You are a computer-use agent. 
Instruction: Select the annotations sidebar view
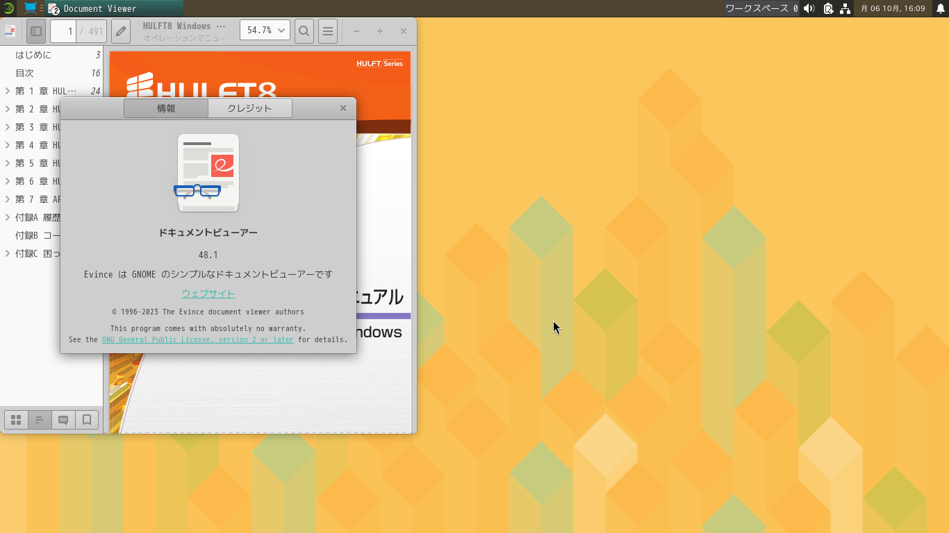63,419
